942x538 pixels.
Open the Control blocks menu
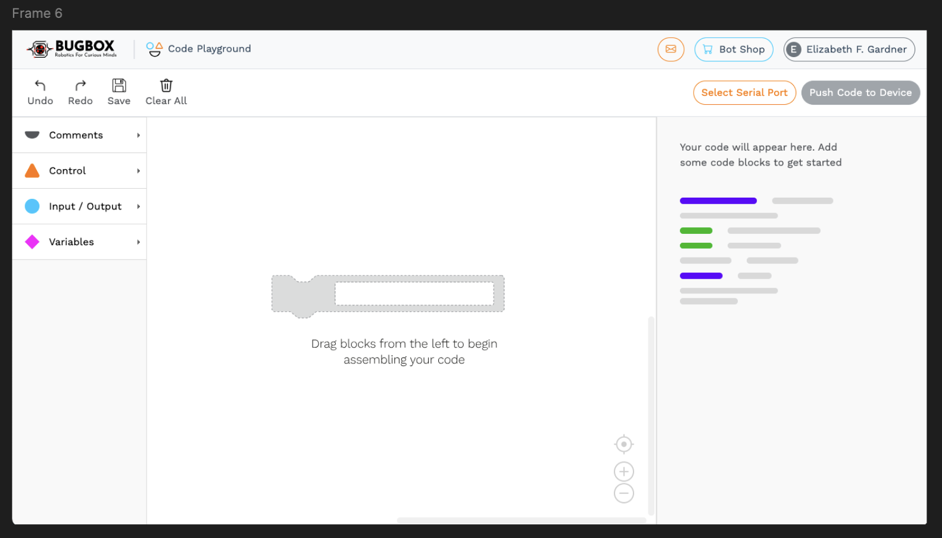(79, 171)
